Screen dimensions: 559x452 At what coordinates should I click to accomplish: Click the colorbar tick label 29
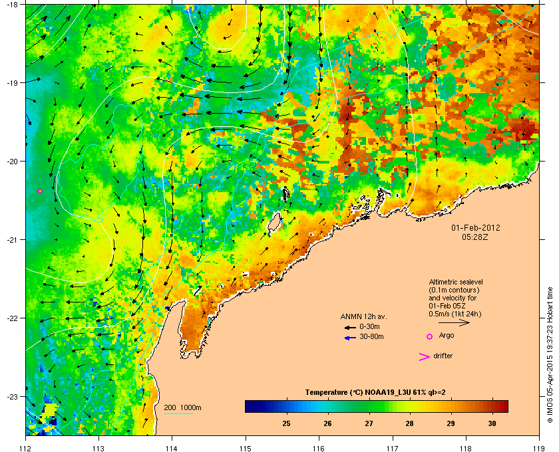pos(451,423)
